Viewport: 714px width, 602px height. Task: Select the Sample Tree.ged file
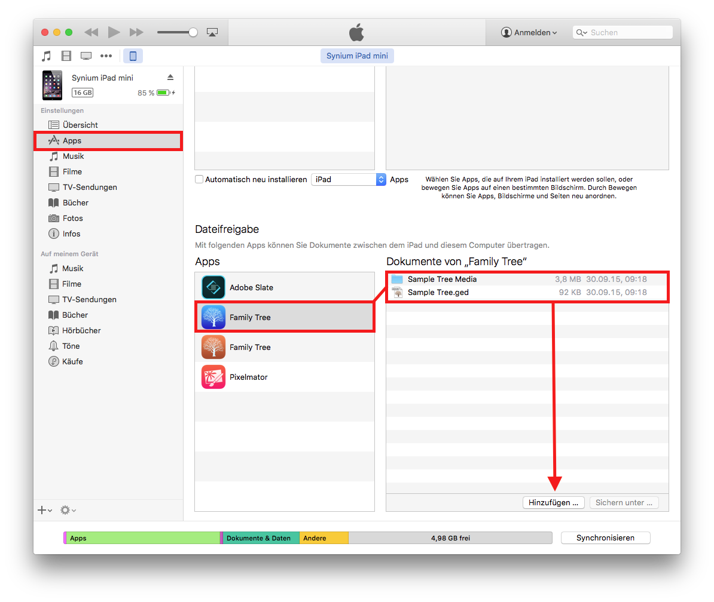(x=527, y=293)
